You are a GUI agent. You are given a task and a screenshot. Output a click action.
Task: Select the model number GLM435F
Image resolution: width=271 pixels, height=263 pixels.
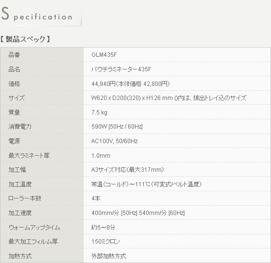[x=104, y=55]
